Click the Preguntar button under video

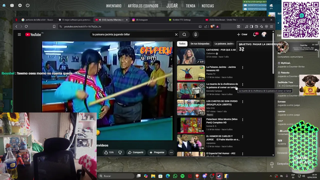pos(157,152)
